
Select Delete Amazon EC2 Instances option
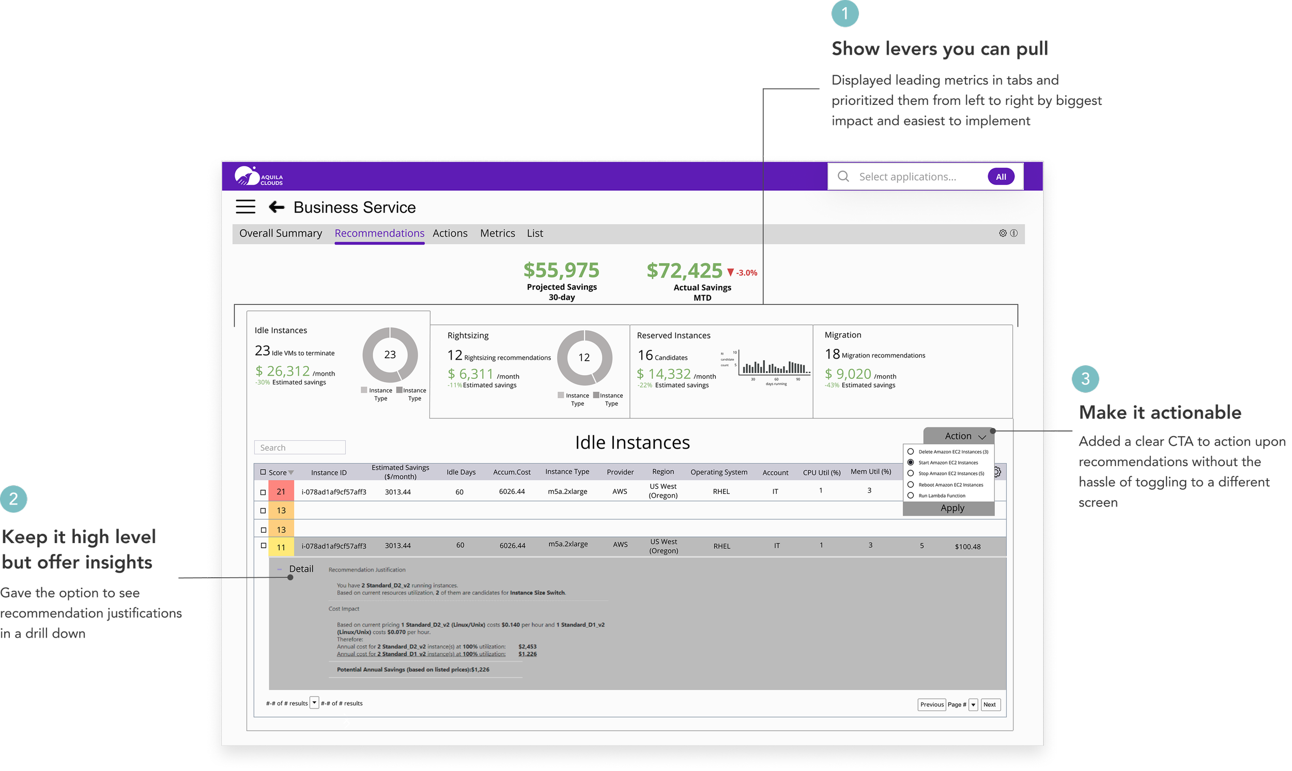(x=911, y=452)
